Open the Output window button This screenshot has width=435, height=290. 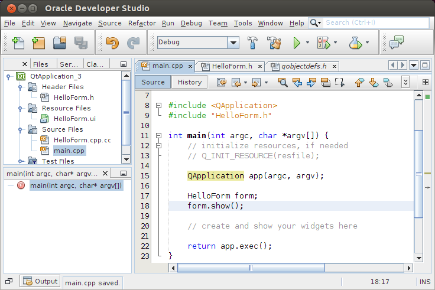40,281
